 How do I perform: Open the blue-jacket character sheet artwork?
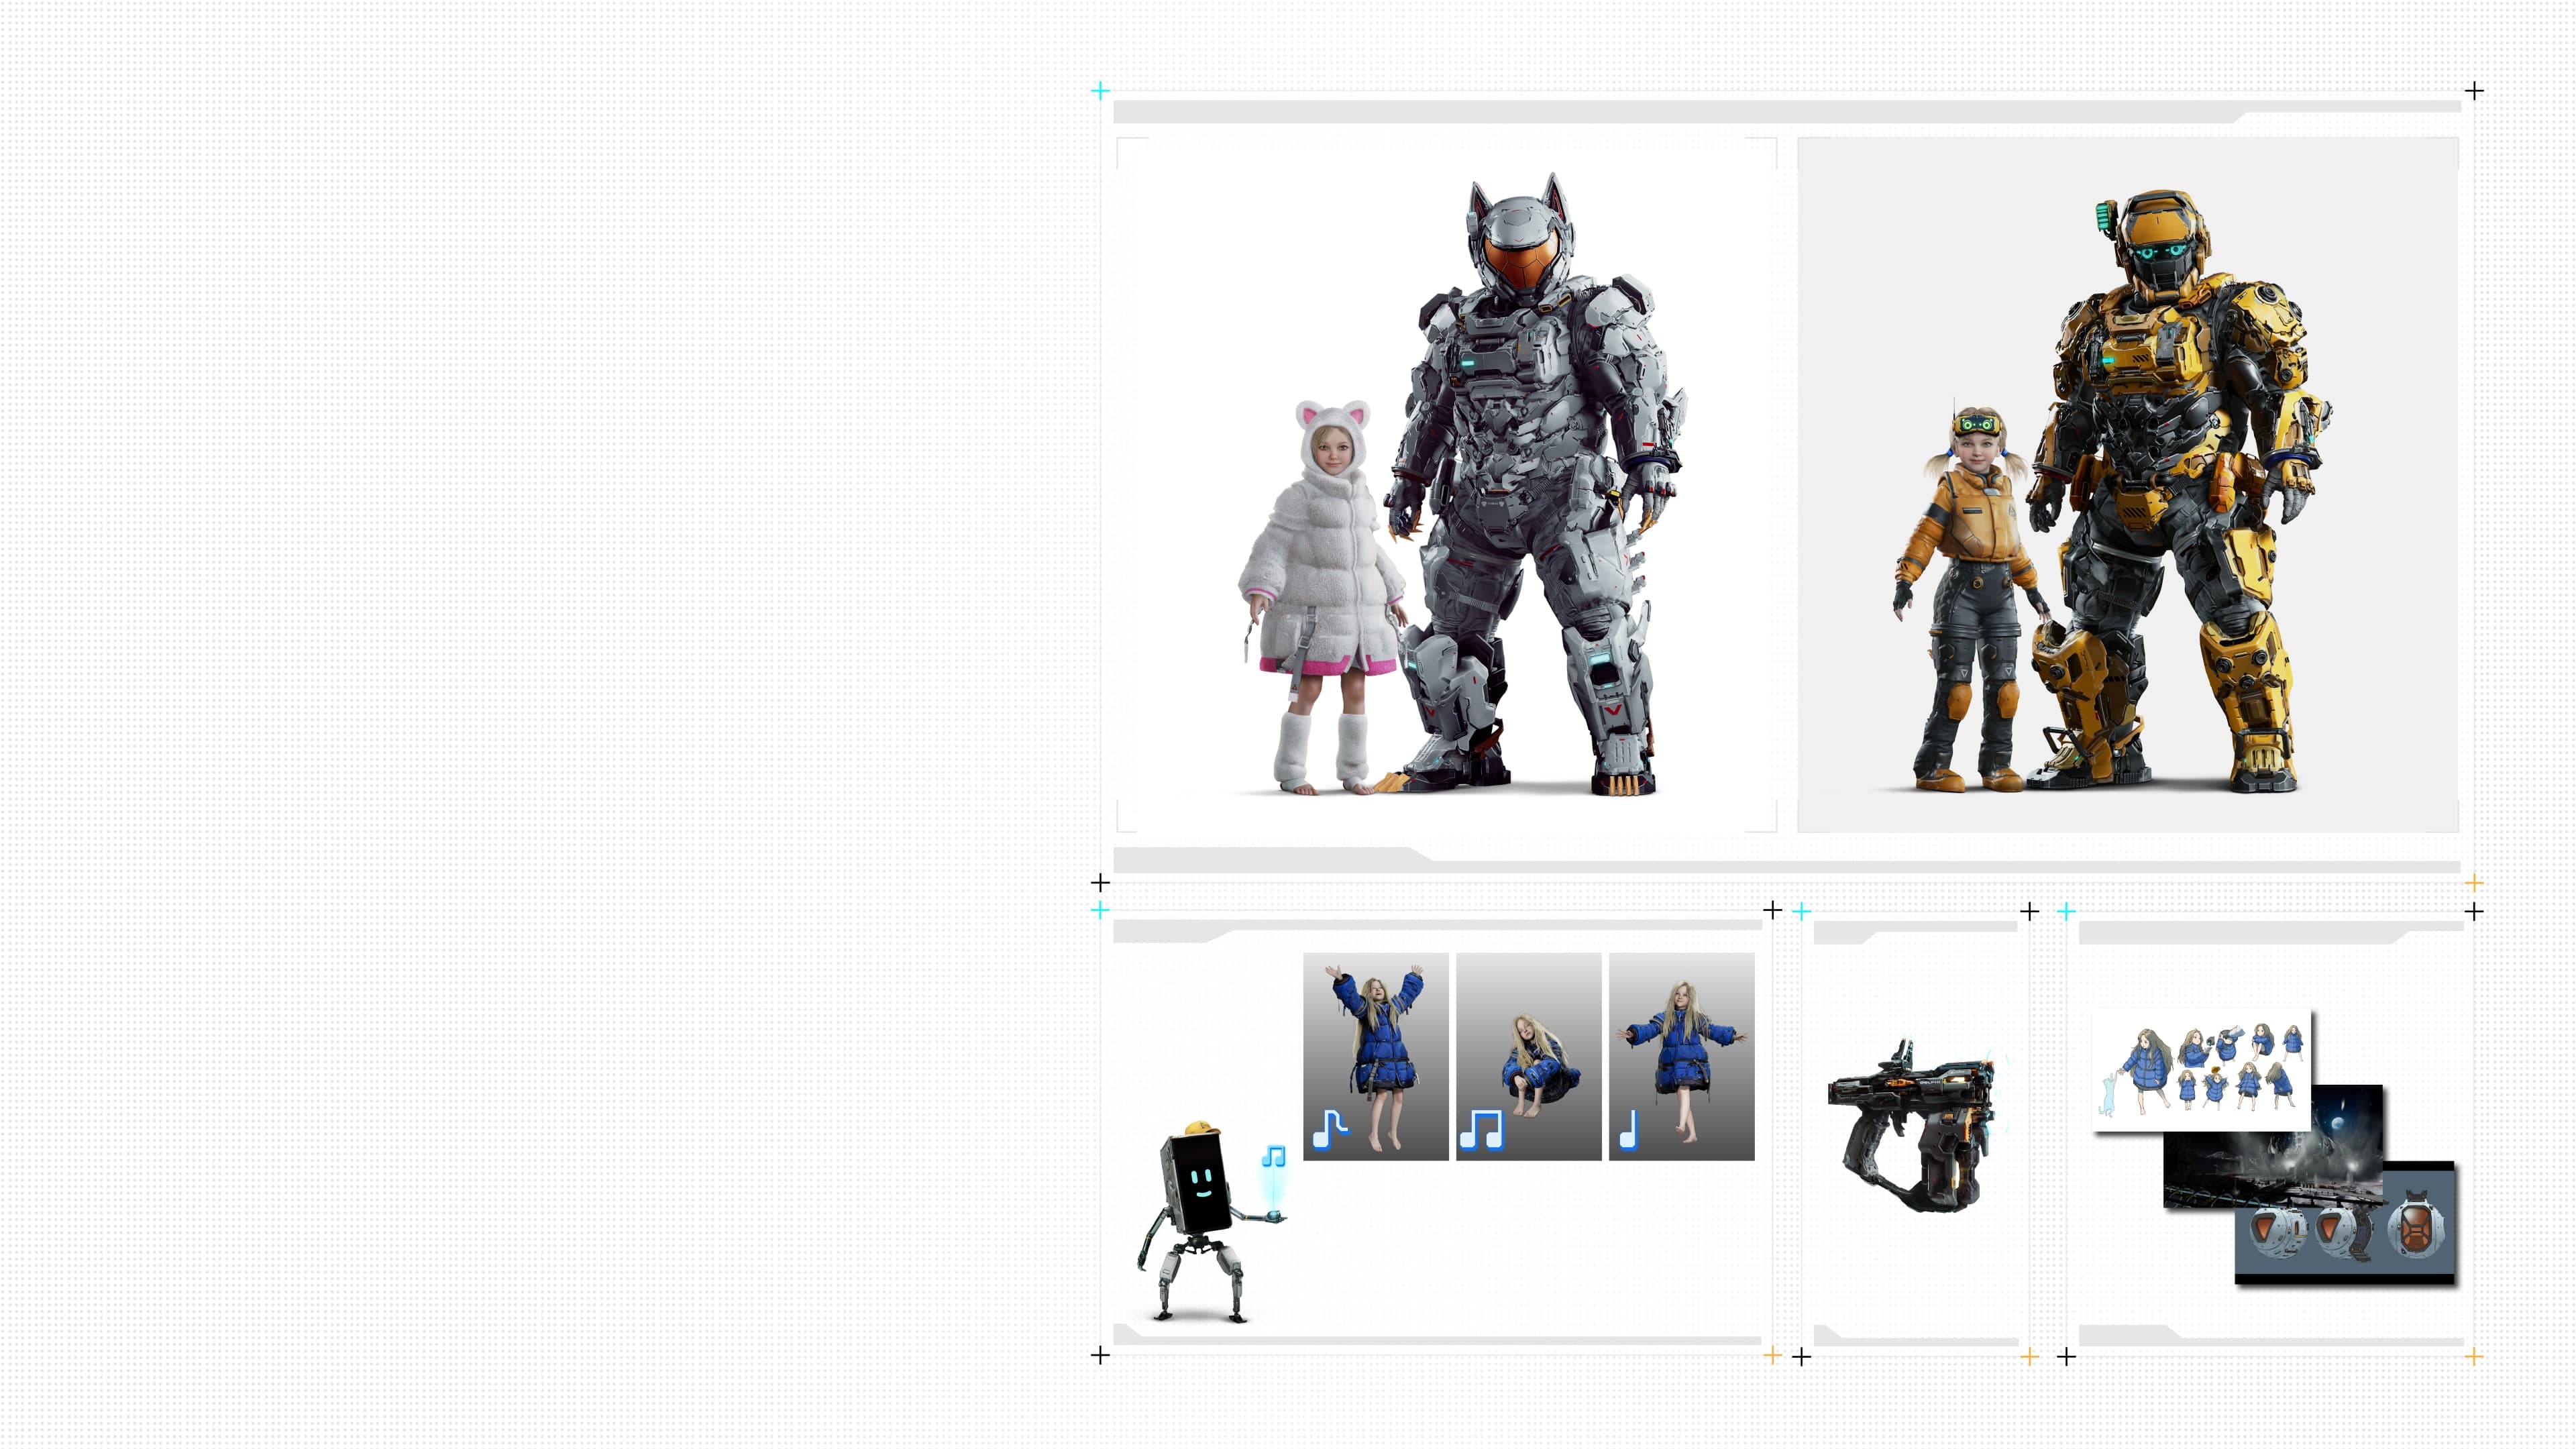click(2202, 1070)
